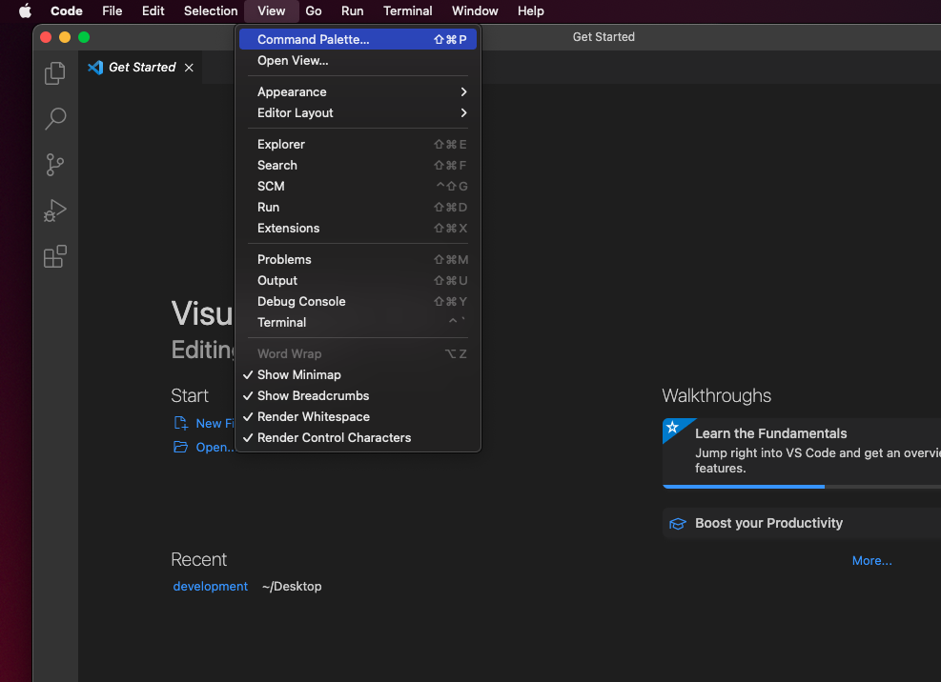
Task: Open Boost your Productivity walkthrough
Action: point(802,524)
